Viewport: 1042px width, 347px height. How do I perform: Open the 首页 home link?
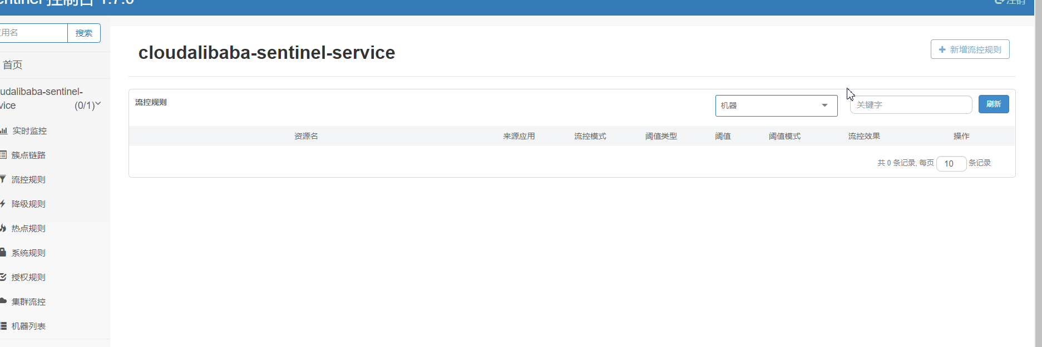12,65
